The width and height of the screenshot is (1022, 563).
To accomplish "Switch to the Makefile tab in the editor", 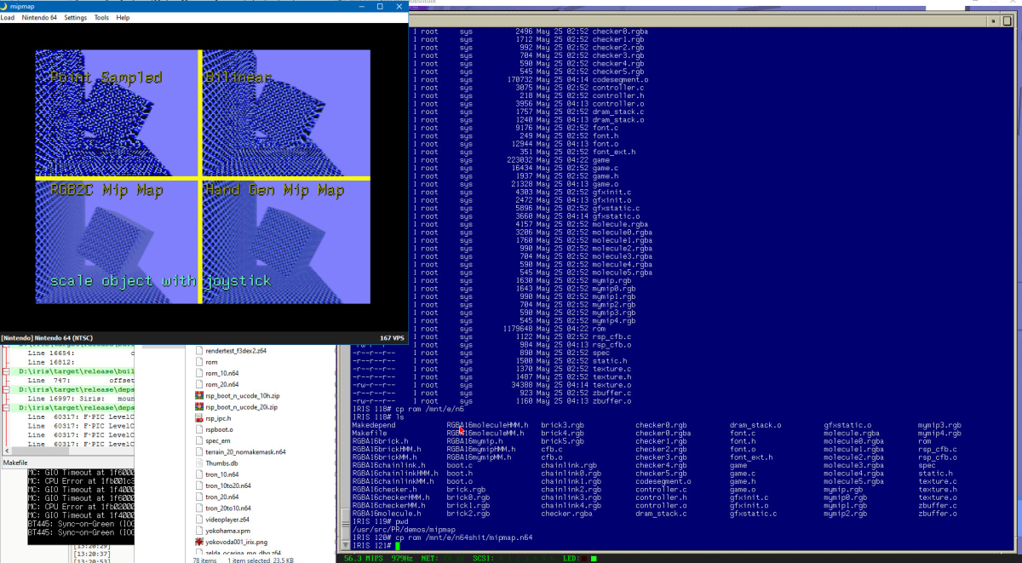I will pyautogui.click(x=16, y=462).
